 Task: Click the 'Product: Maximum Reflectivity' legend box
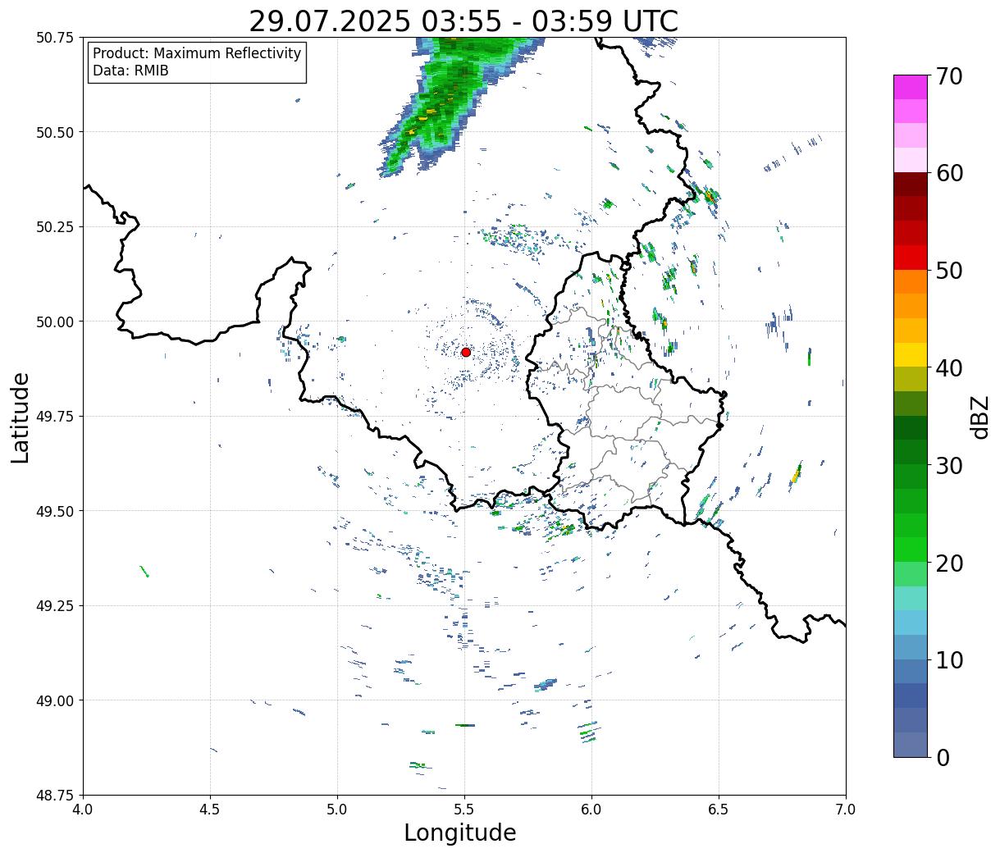point(197,62)
